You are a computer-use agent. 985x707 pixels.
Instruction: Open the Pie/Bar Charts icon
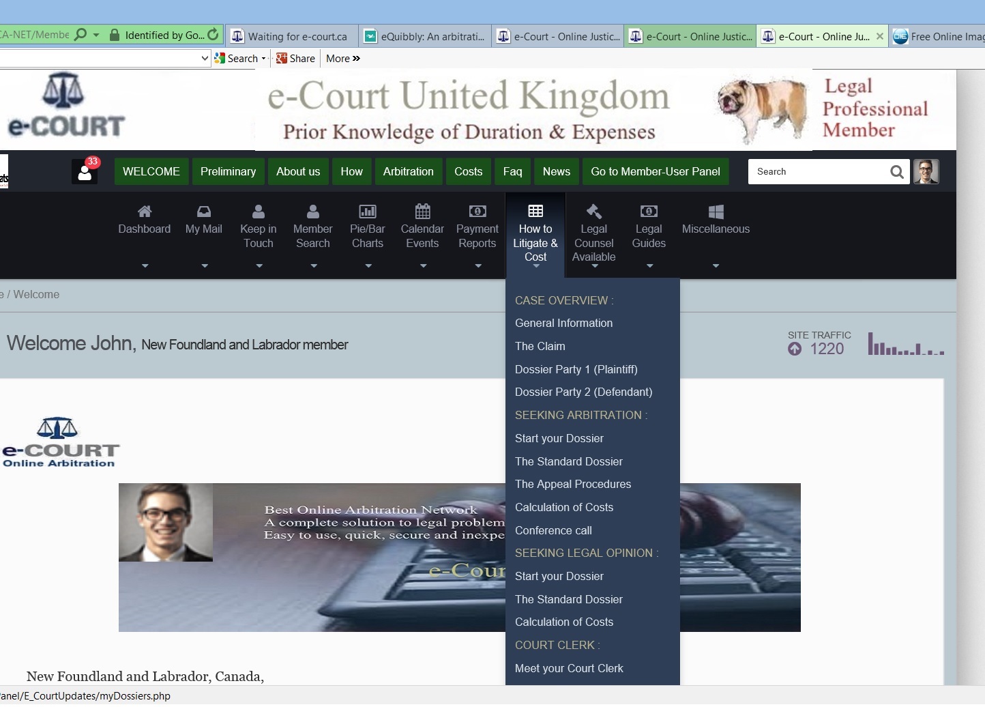368,212
